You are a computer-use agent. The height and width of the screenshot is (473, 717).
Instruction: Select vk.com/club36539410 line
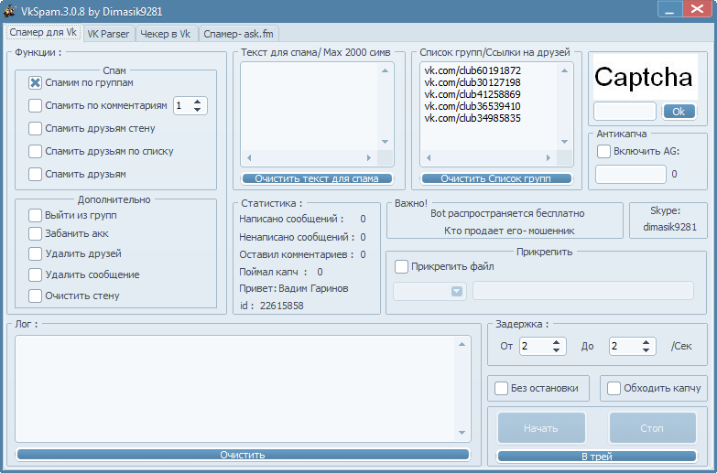pos(473,106)
